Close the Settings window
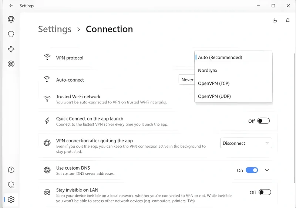The image size is (296, 208). (x=288, y=6)
